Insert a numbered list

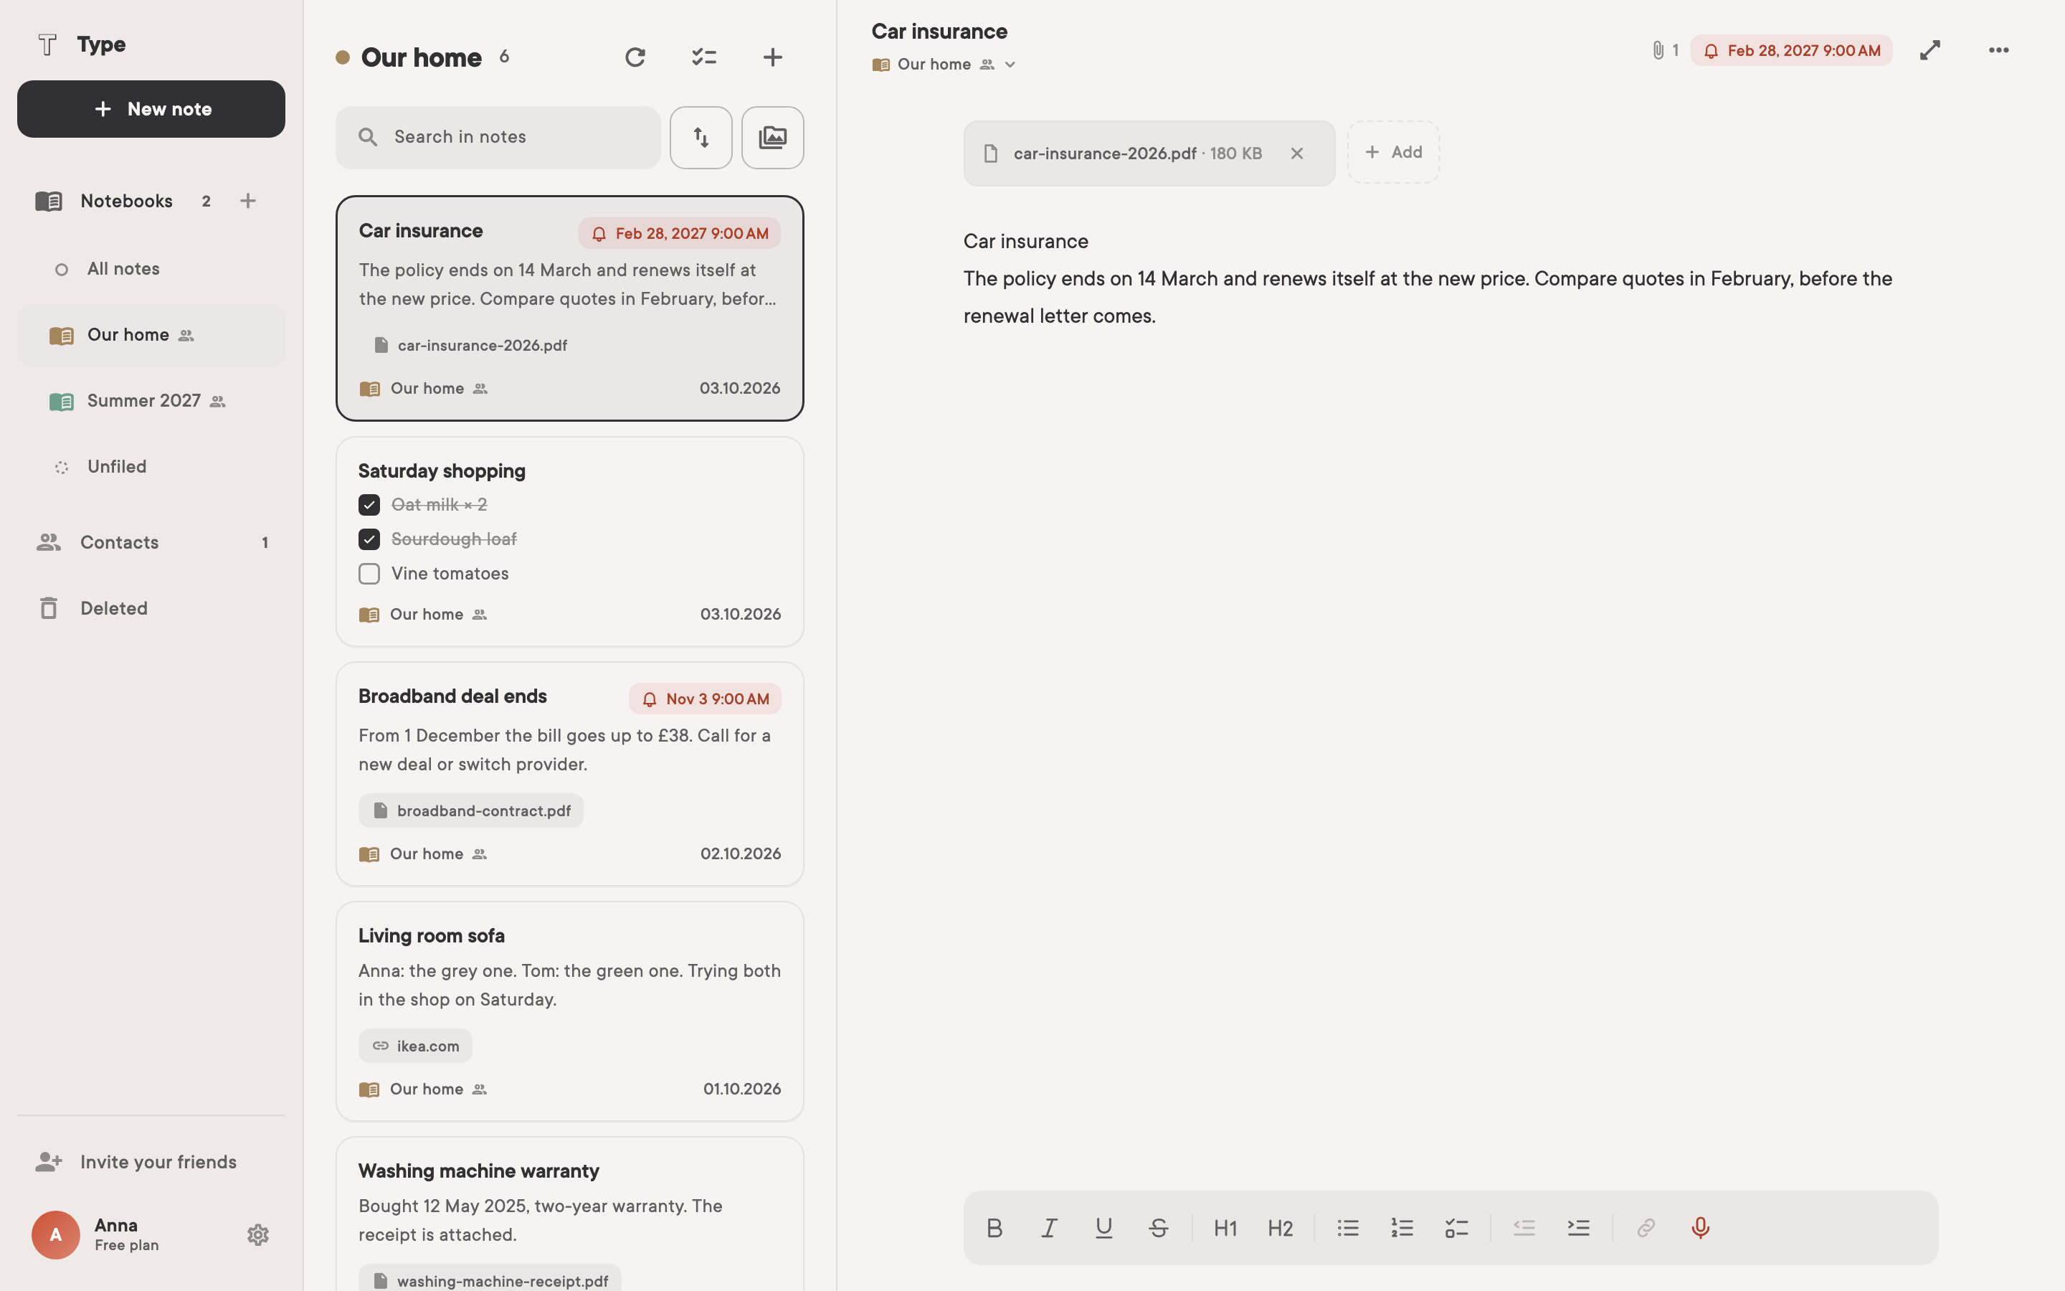click(1402, 1228)
